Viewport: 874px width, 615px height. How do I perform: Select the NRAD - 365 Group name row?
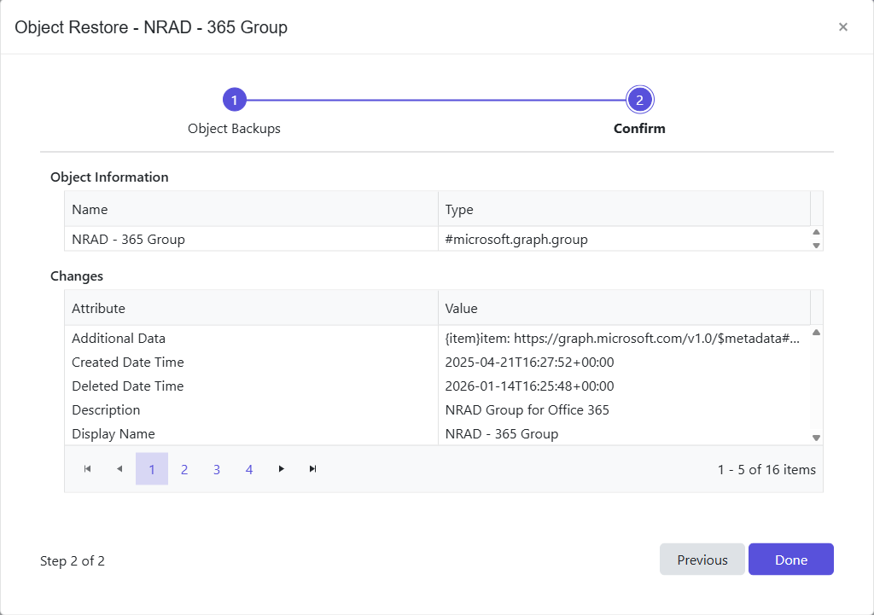(256, 240)
